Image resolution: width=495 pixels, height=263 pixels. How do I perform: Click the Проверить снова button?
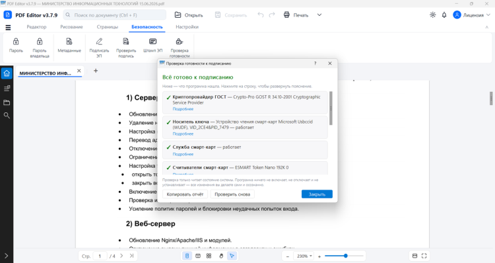click(232, 194)
